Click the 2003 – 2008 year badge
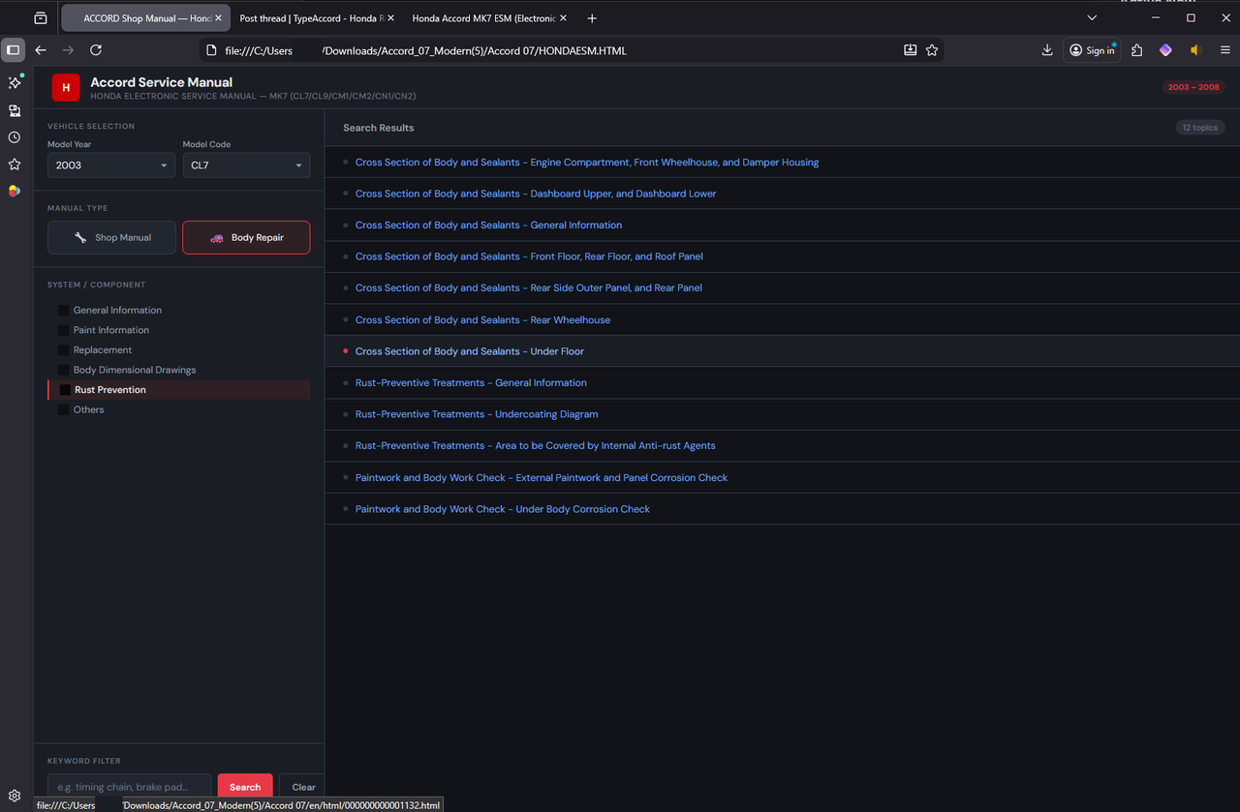 pyautogui.click(x=1193, y=87)
